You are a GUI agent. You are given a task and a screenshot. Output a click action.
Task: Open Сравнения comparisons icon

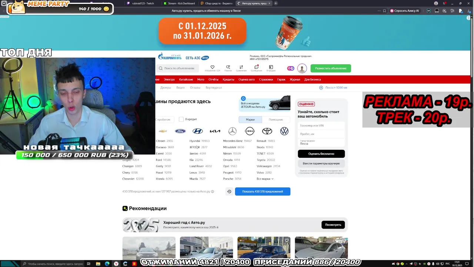coord(241,67)
